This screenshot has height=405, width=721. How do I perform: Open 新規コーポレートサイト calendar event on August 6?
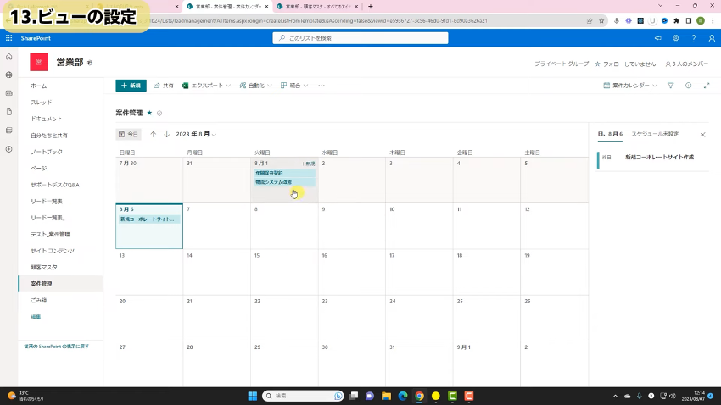[148, 219]
